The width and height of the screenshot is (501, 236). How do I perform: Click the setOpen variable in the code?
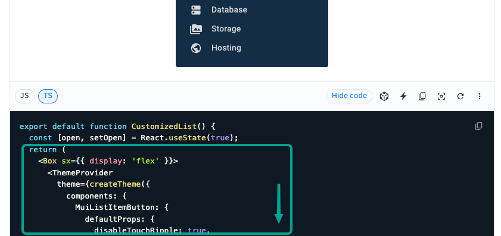point(106,138)
